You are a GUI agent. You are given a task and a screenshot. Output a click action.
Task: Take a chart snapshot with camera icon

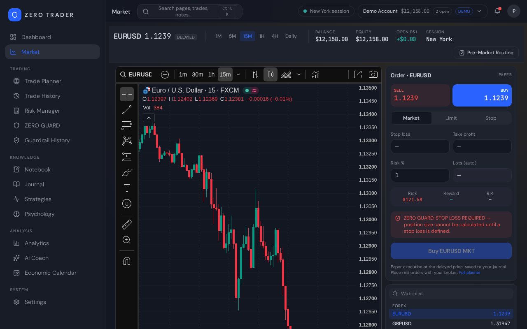point(373,74)
